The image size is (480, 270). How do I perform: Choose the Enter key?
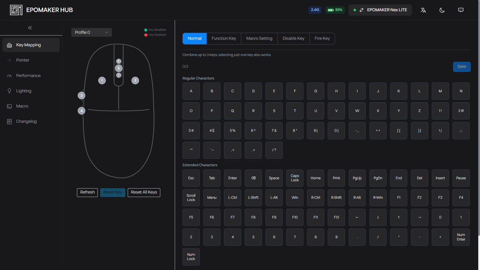[232, 178]
